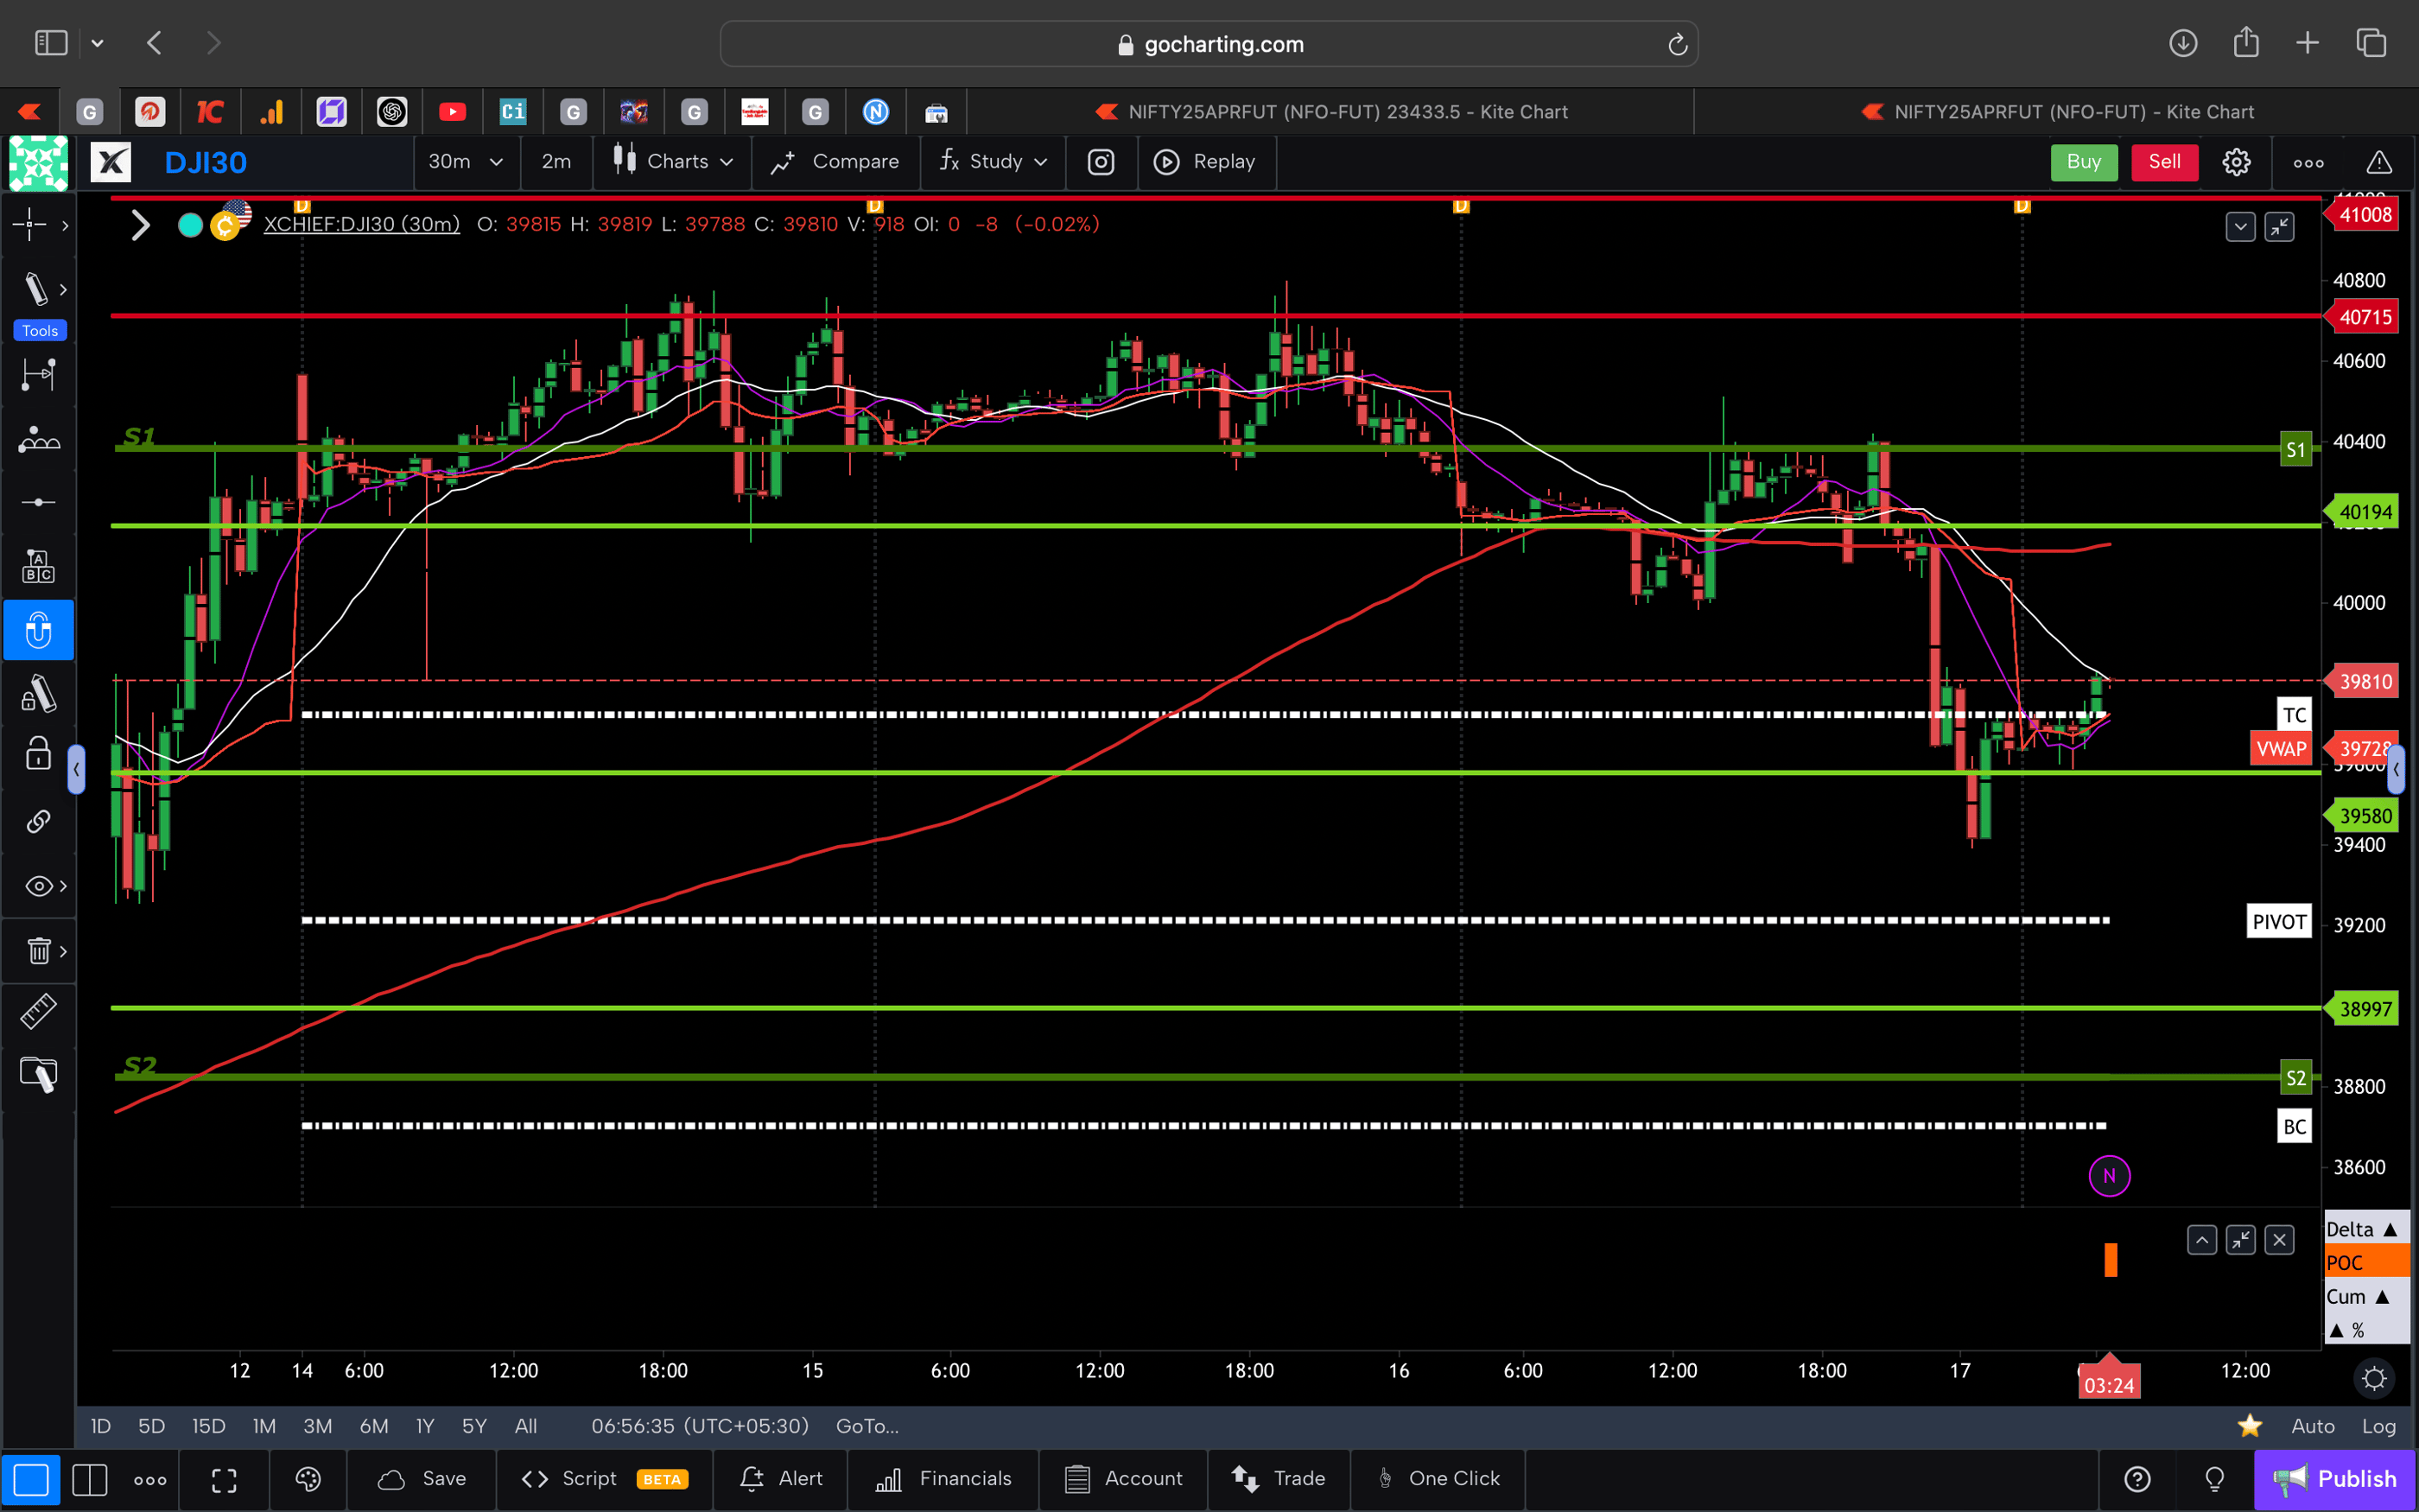This screenshot has width=2419, height=1512.
Task: Select the ABC text annotation tool
Action: click(38, 566)
